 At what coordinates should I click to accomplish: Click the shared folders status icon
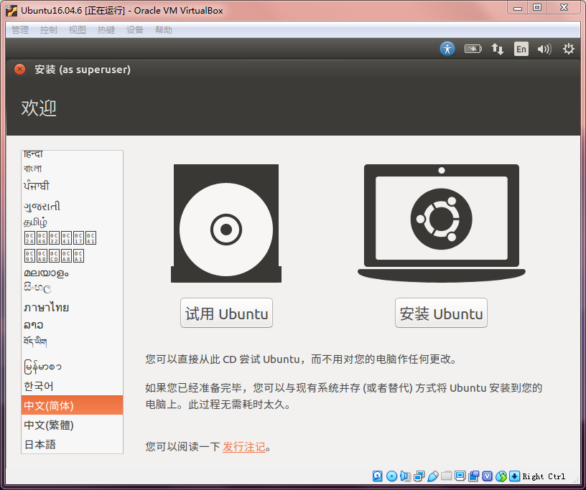click(x=446, y=476)
